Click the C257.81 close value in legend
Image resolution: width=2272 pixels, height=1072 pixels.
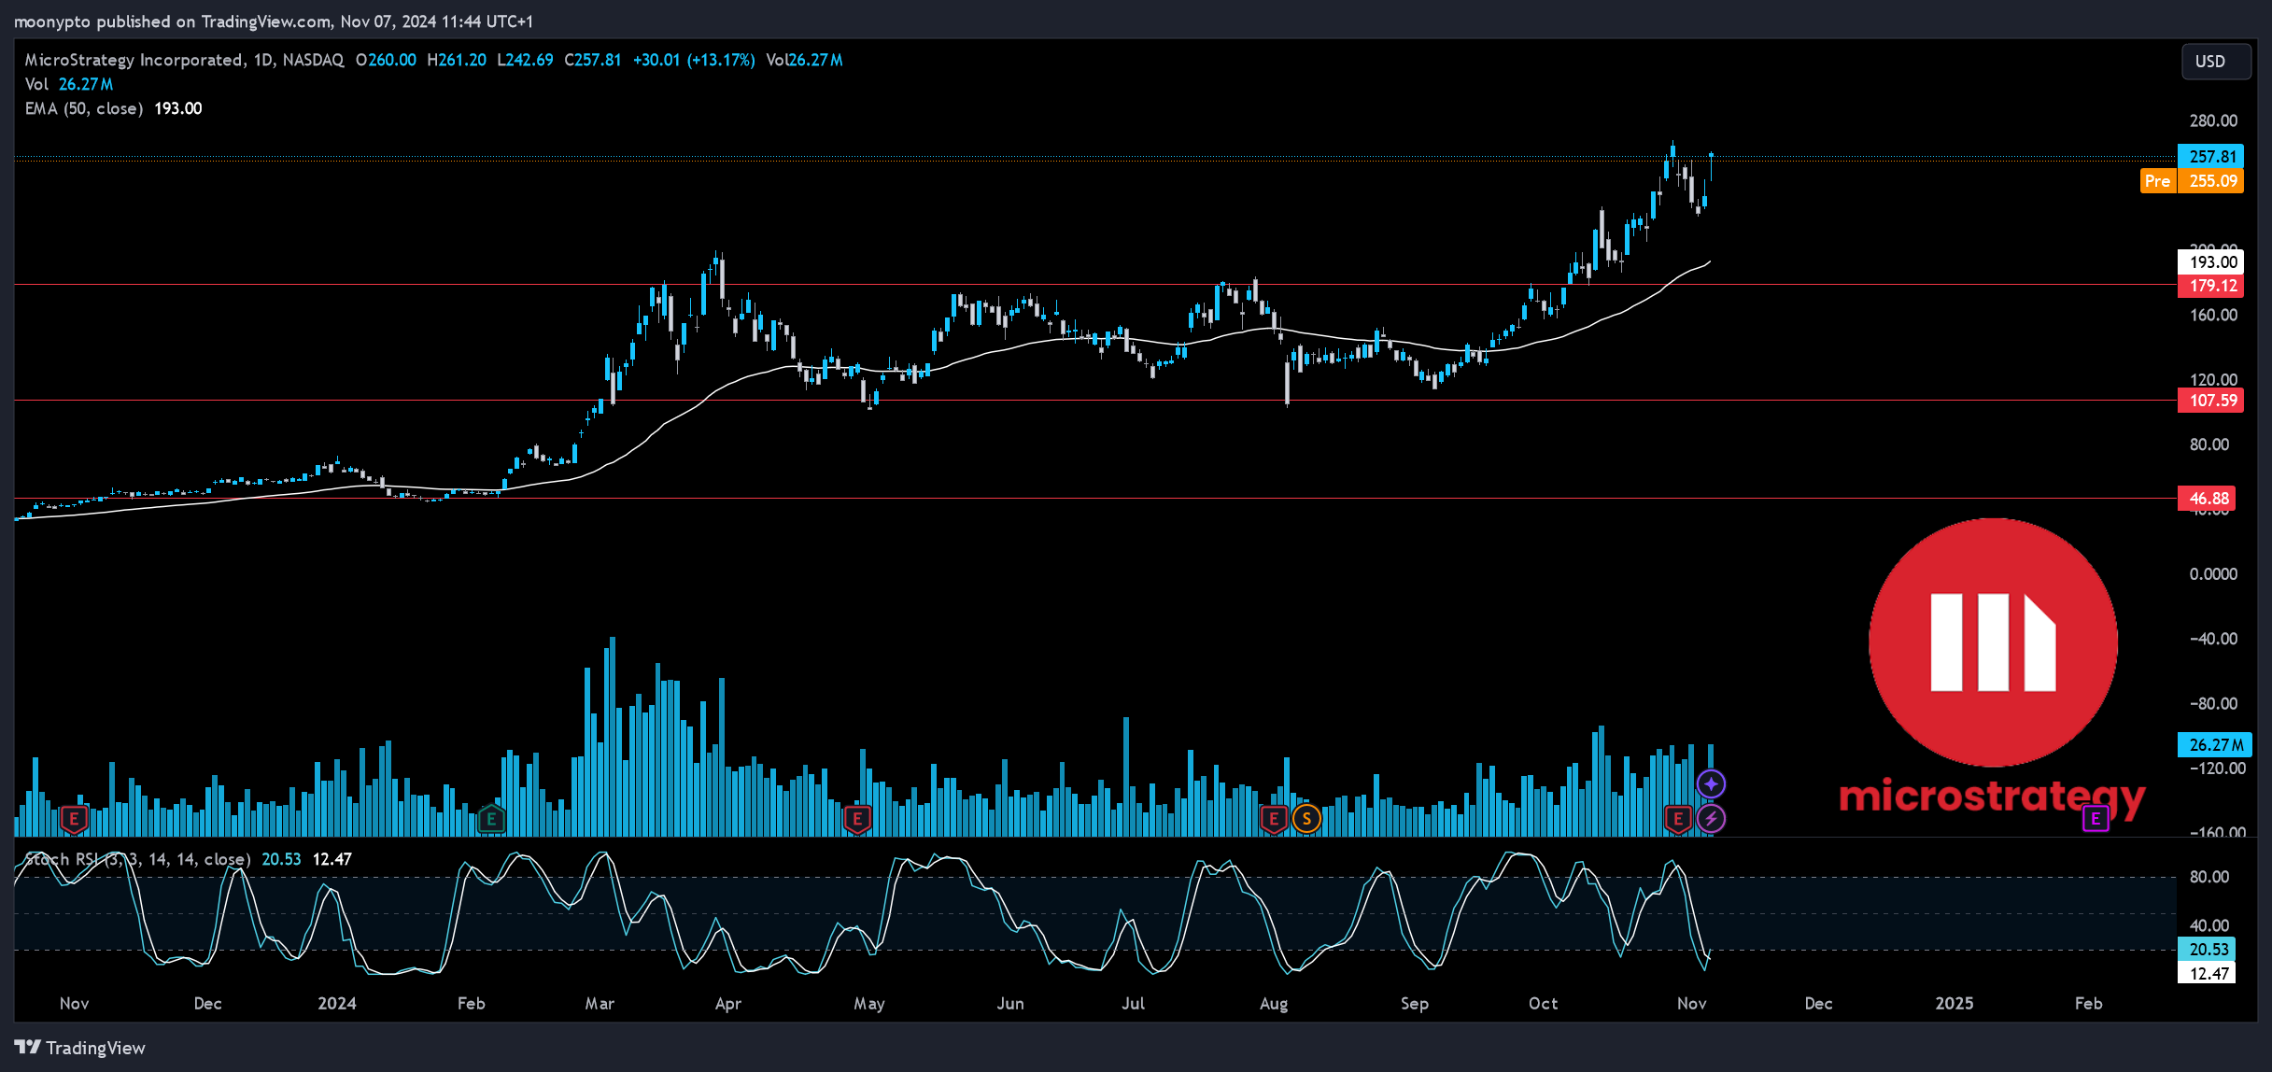click(593, 60)
